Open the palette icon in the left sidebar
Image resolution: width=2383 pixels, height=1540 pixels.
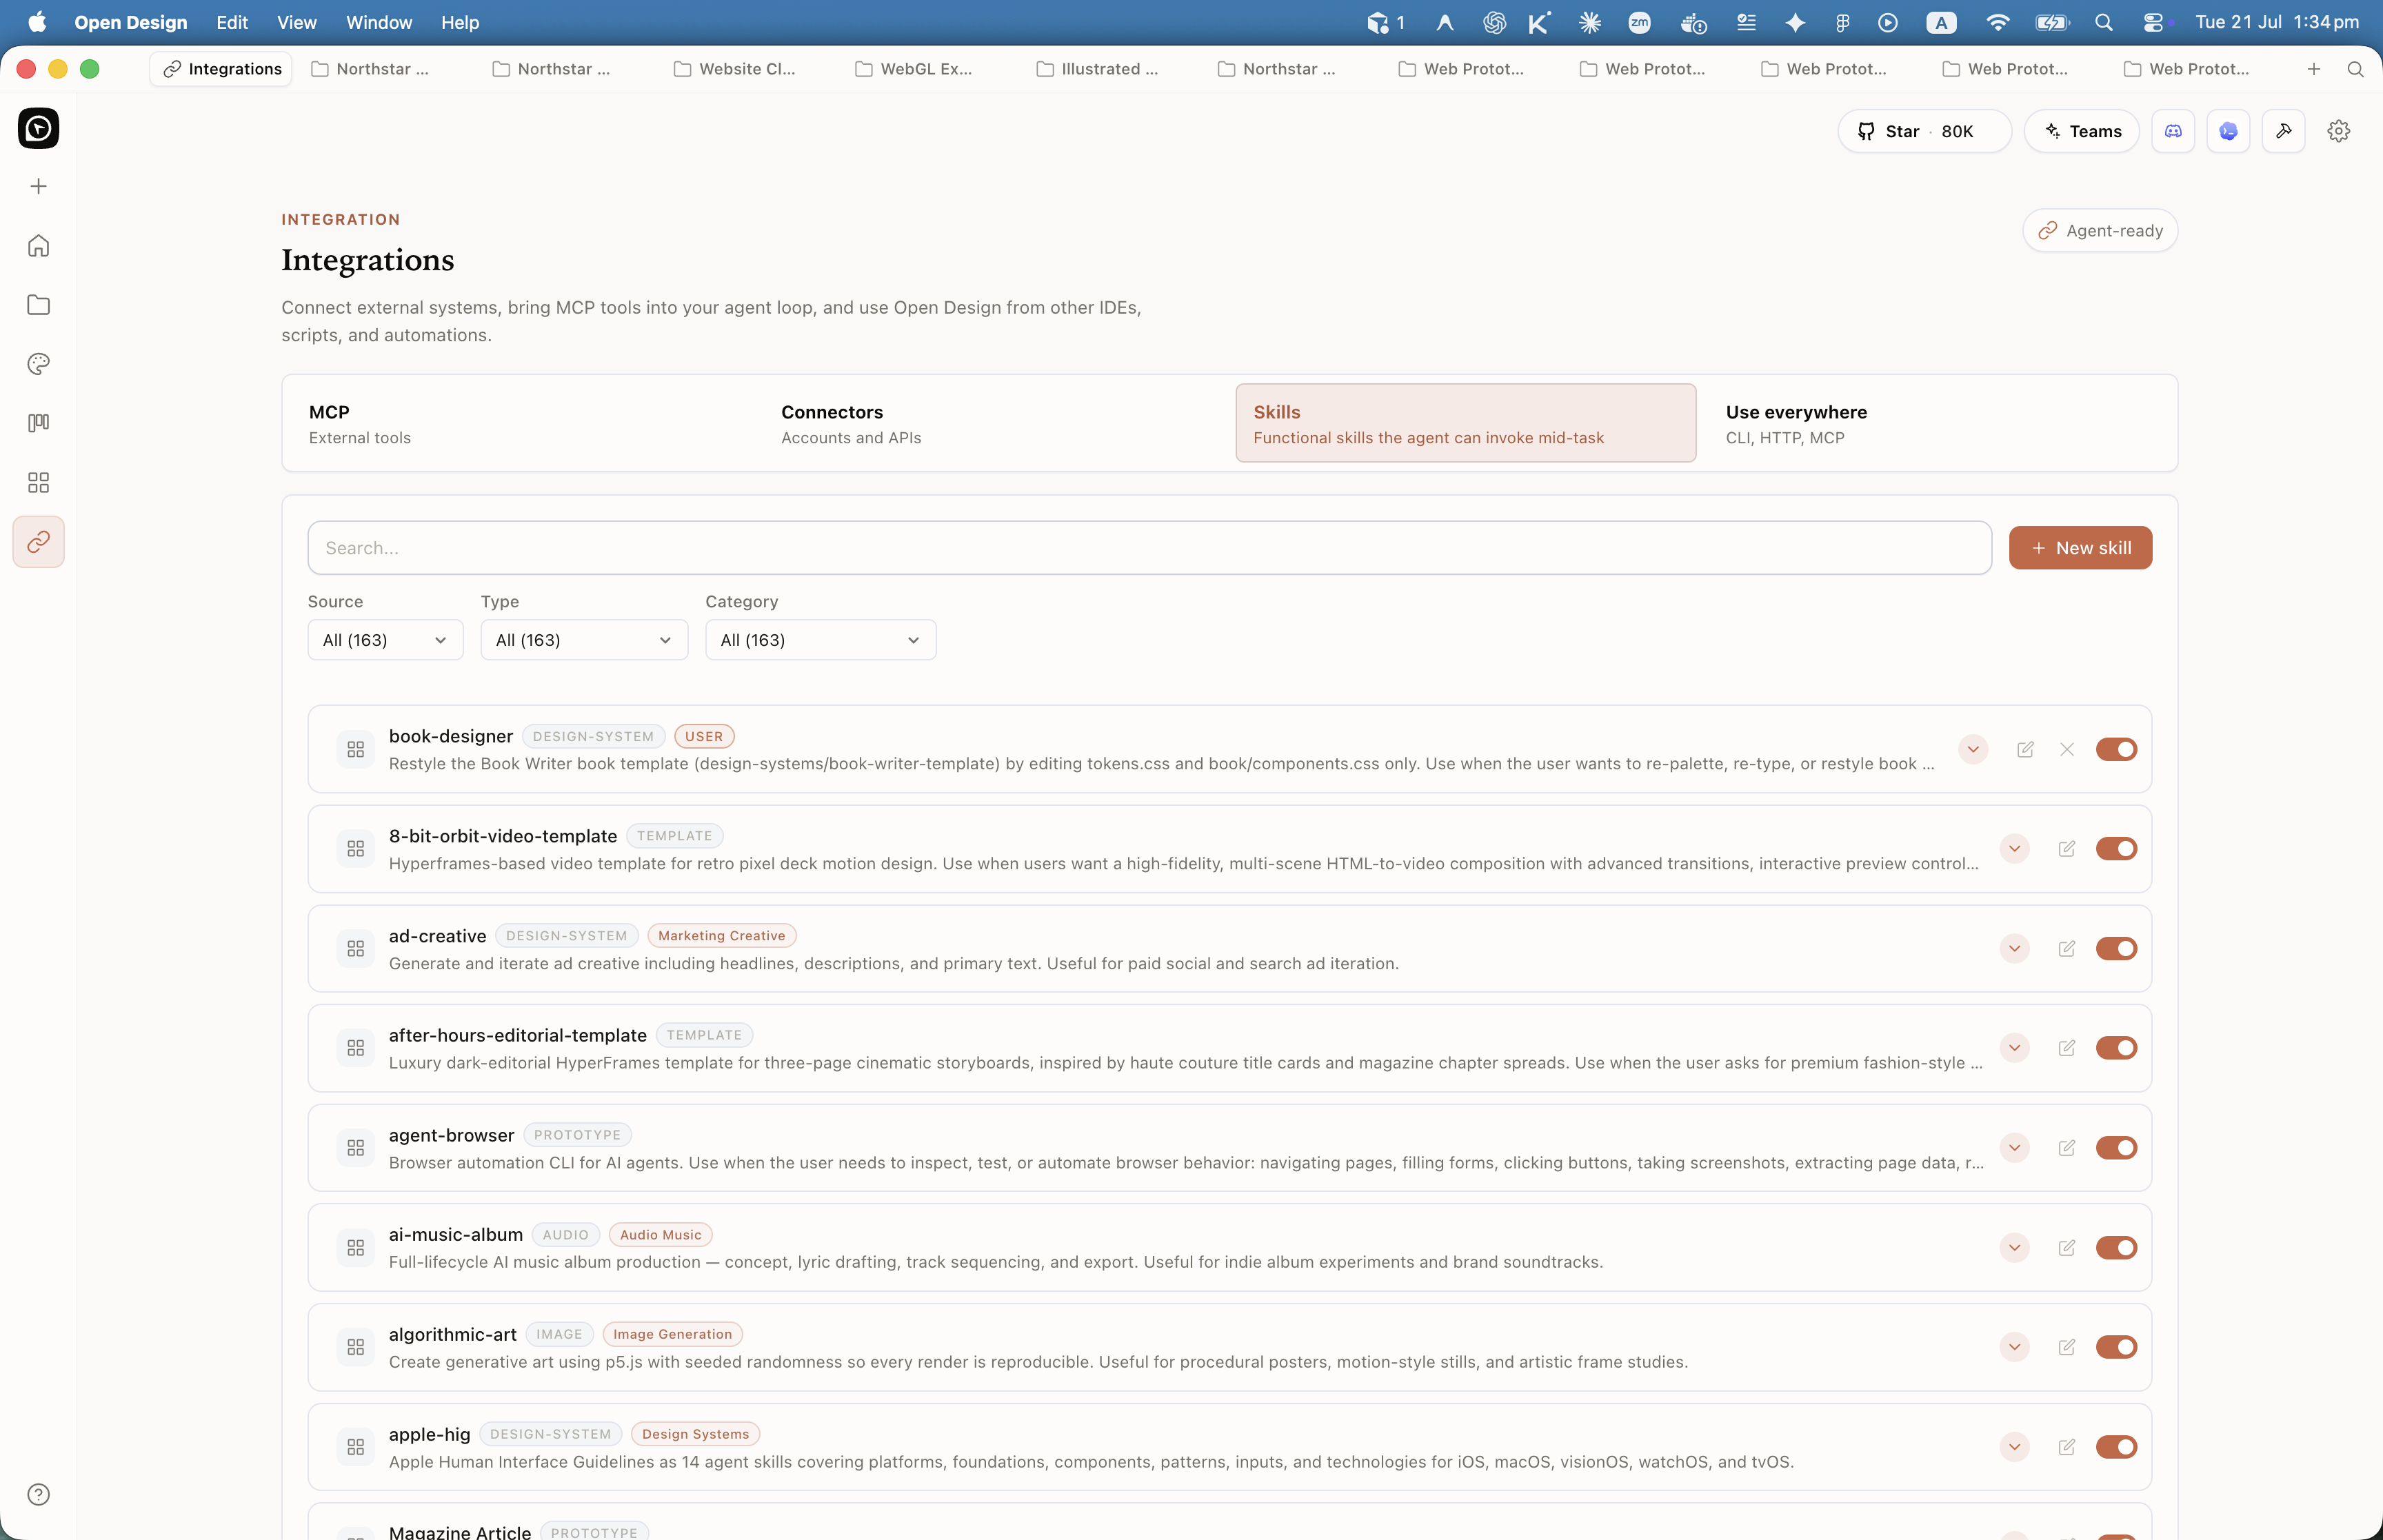38,363
